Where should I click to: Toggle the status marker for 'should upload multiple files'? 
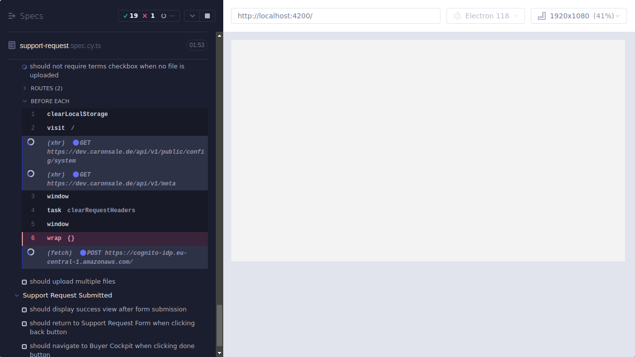pos(24,282)
